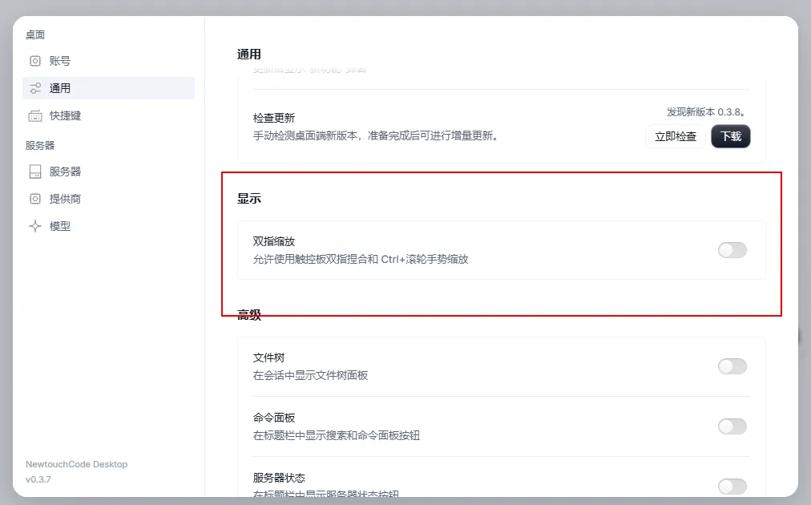Image resolution: width=811 pixels, height=505 pixels.
Task: Go to 快捷键 shortcuts settings label
Action: (x=65, y=116)
